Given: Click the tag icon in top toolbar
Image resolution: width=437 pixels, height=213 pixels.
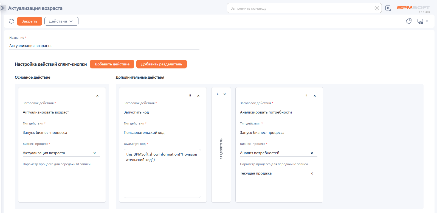Looking at the screenshot, I should click(x=409, y=21).
